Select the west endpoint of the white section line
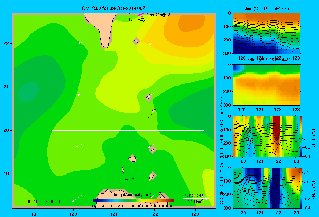The width and height of the screenshot is (319, 217). (53, 130)
